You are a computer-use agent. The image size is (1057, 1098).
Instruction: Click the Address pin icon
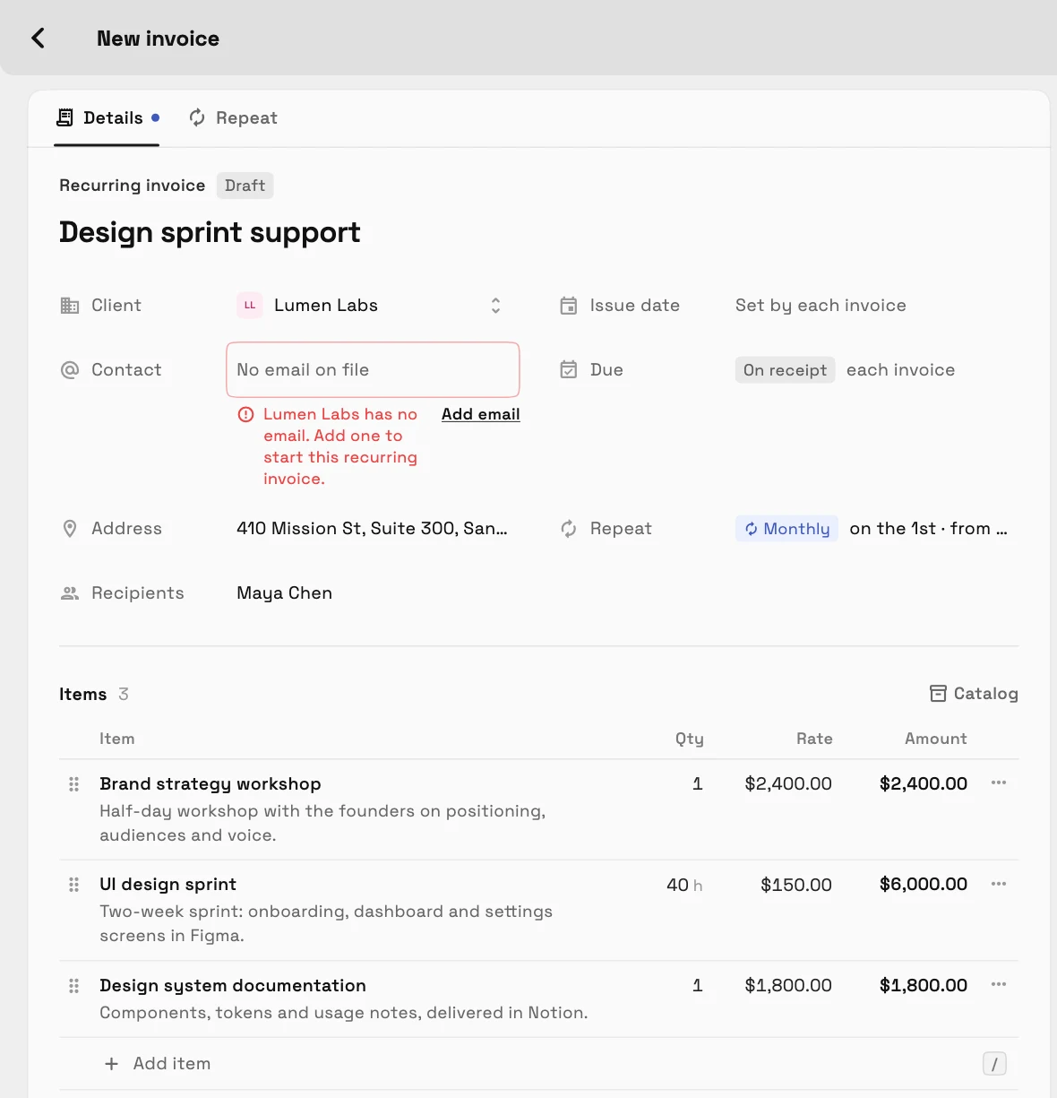[x=70, y=529]
